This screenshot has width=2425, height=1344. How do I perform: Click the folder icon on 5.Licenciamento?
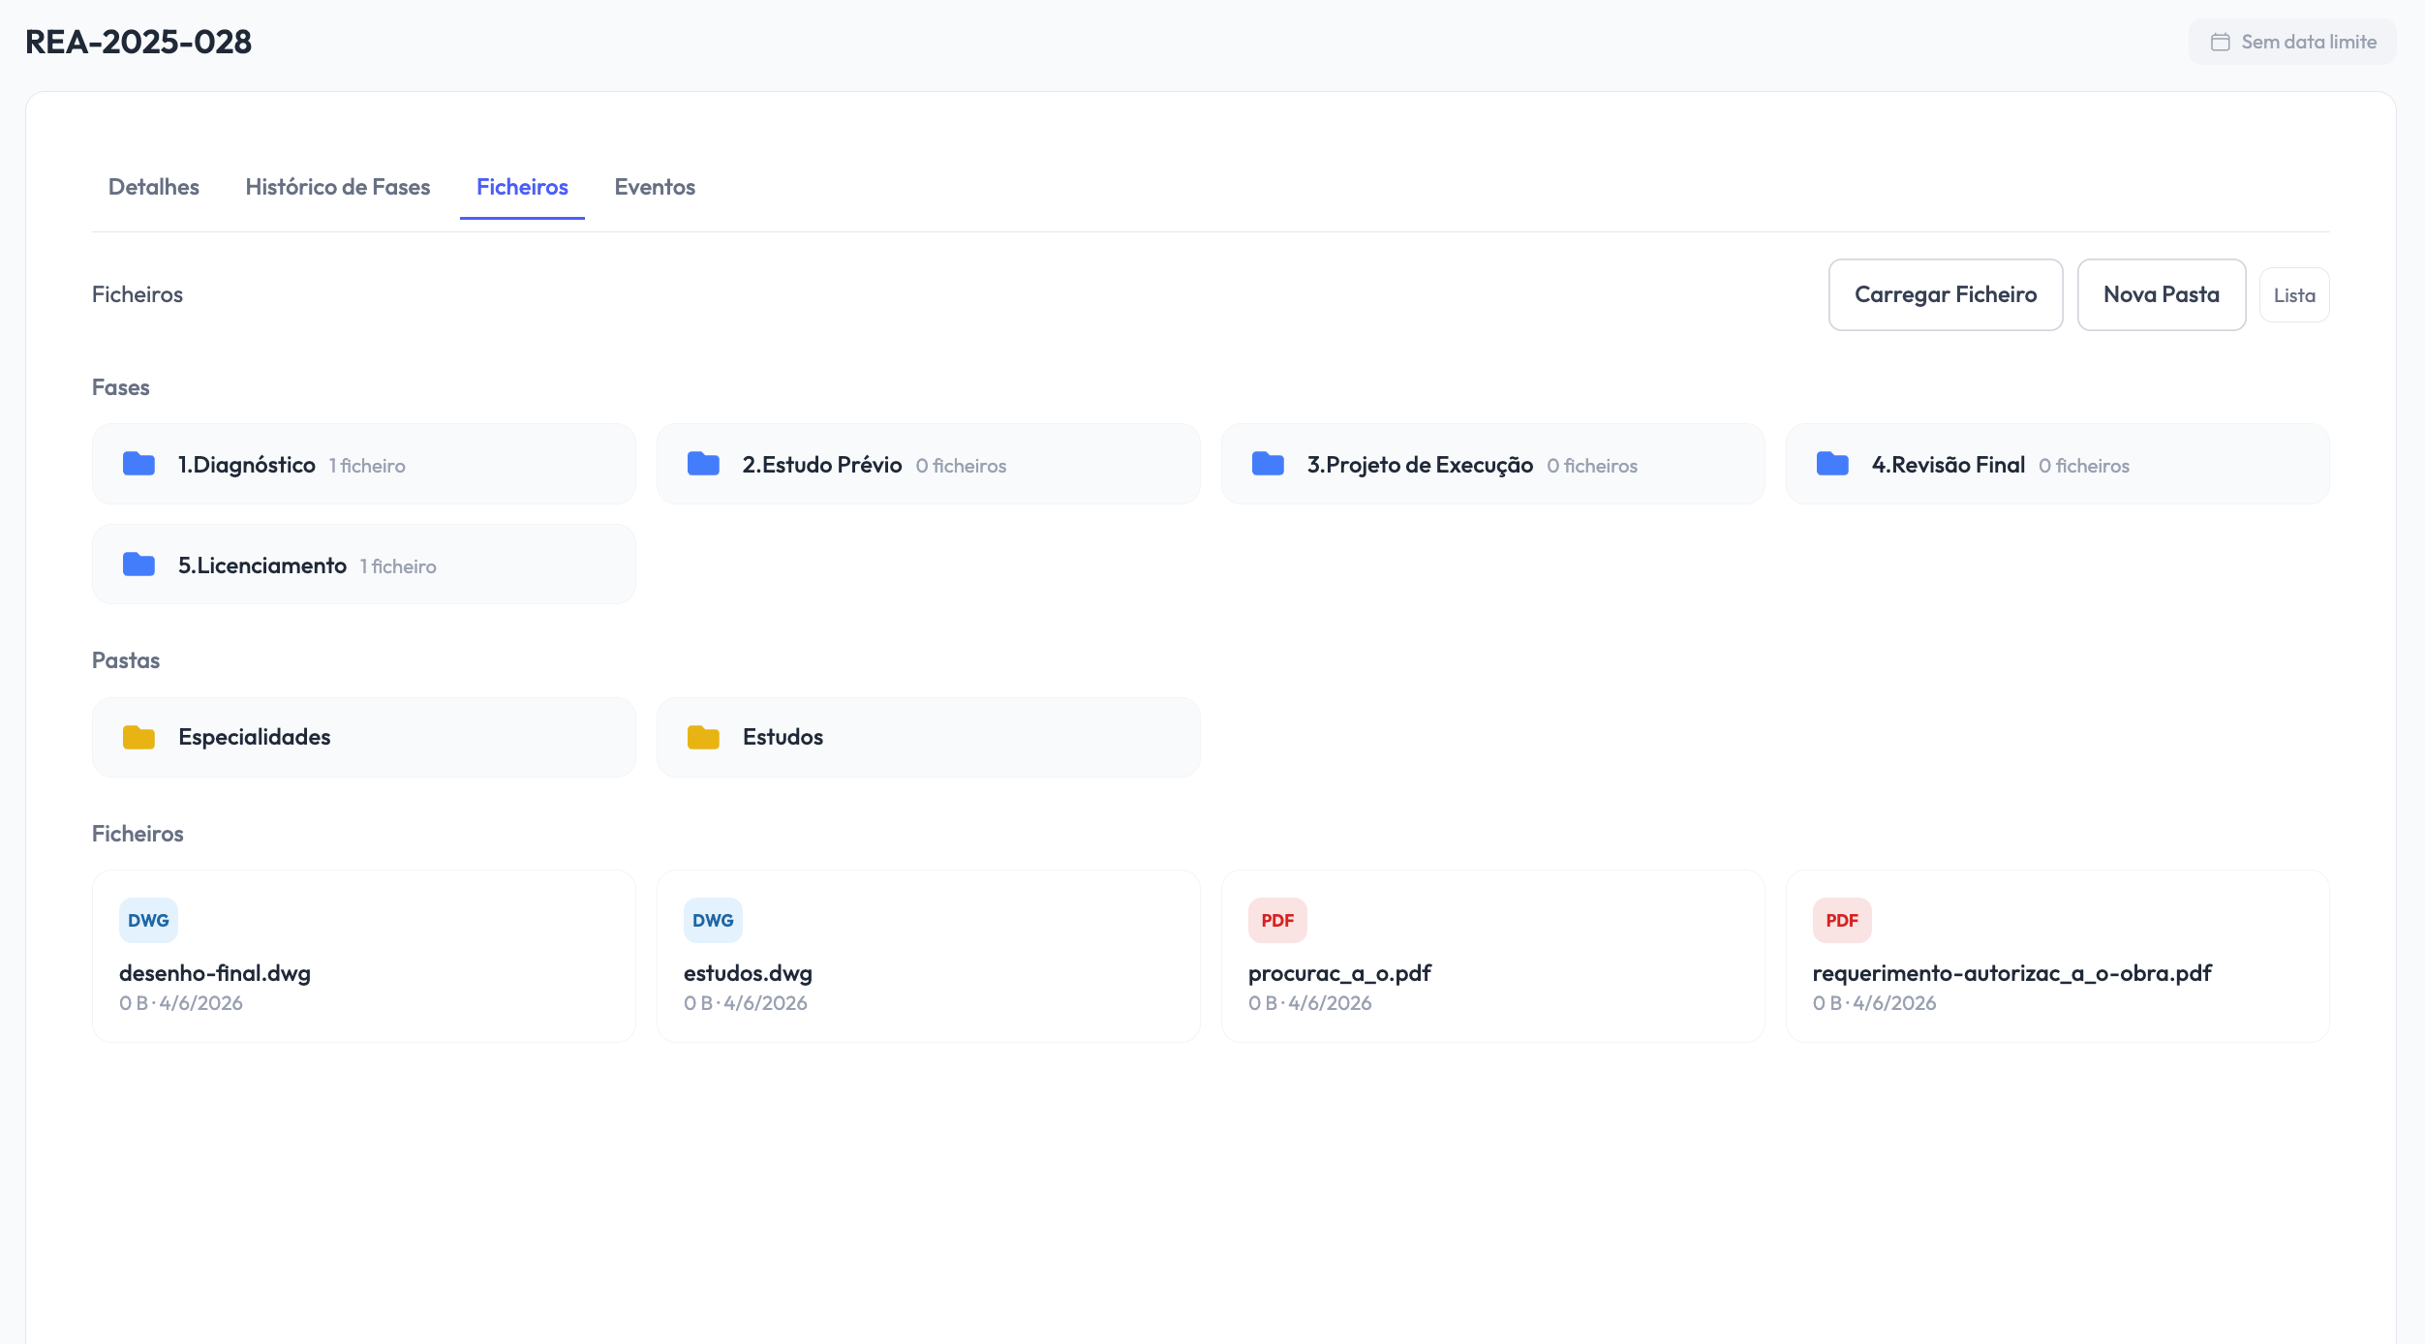pos(138,565)
